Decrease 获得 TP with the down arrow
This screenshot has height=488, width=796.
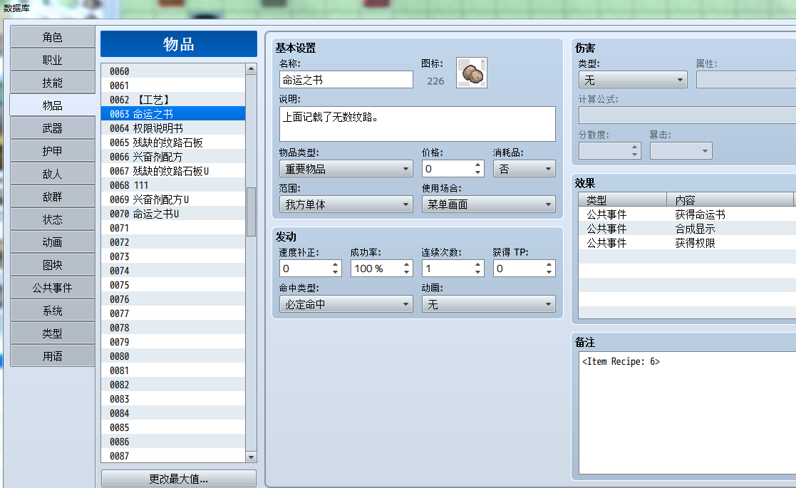[549, 272]
